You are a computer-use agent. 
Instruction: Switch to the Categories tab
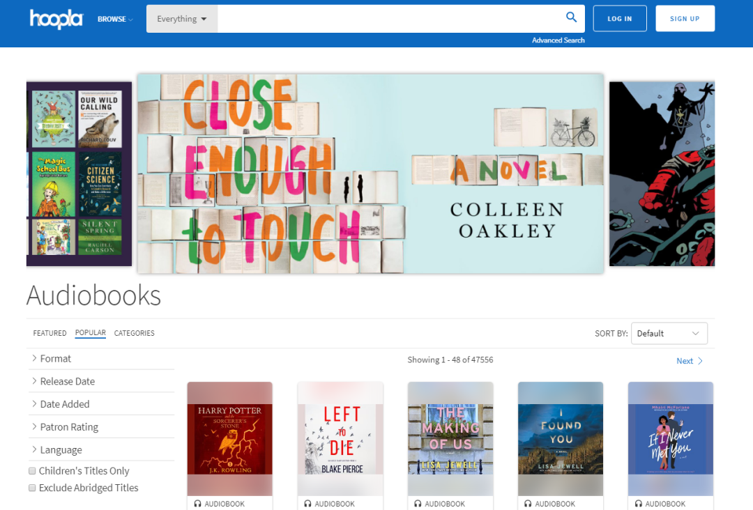[x=134, y=333]
